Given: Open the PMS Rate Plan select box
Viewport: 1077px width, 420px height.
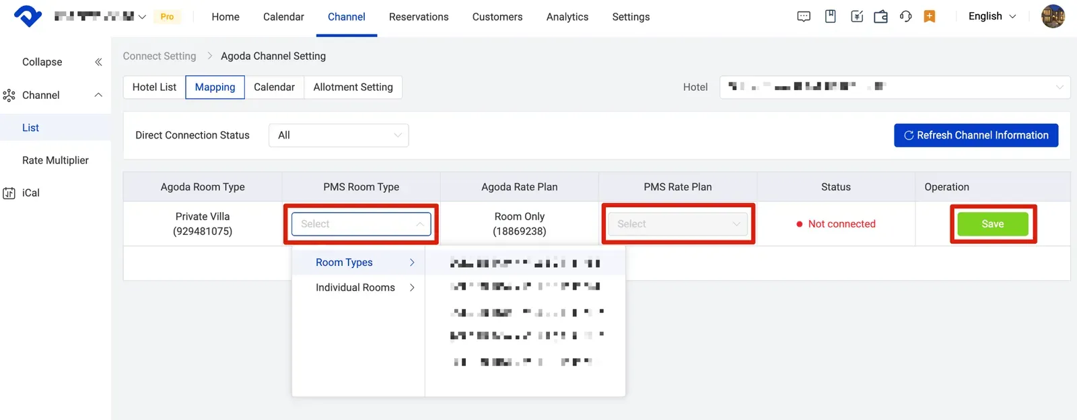Looking at the screenshot, I should pos(678,224).
